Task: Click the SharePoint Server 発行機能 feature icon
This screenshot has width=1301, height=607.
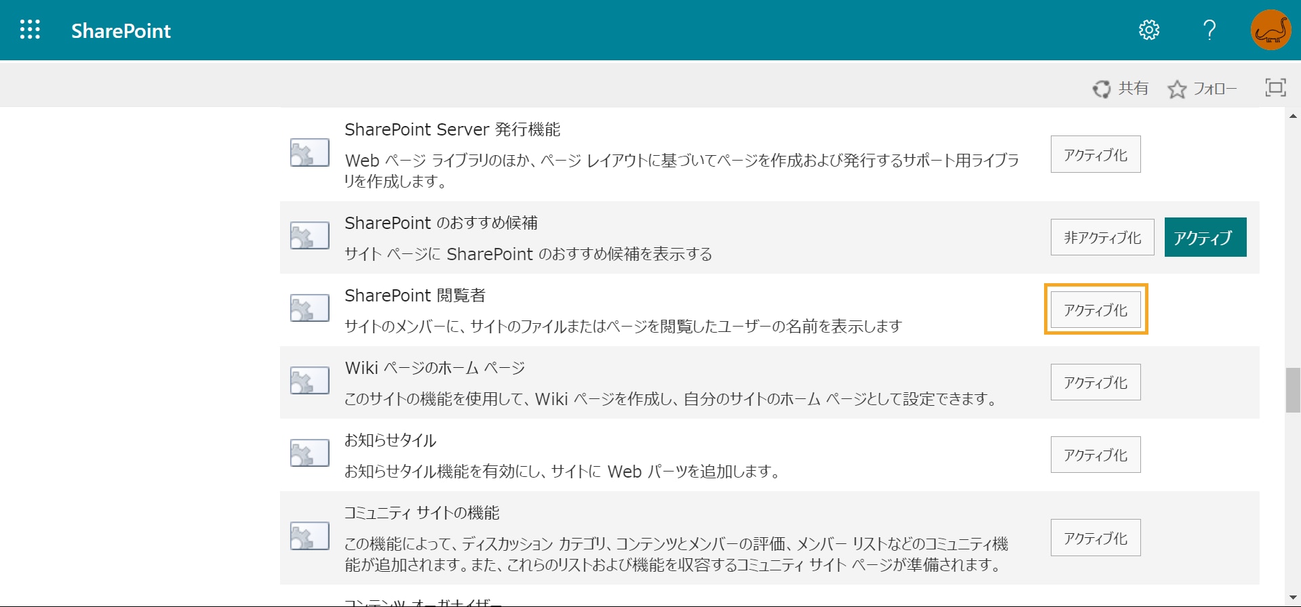Action: 310,153
